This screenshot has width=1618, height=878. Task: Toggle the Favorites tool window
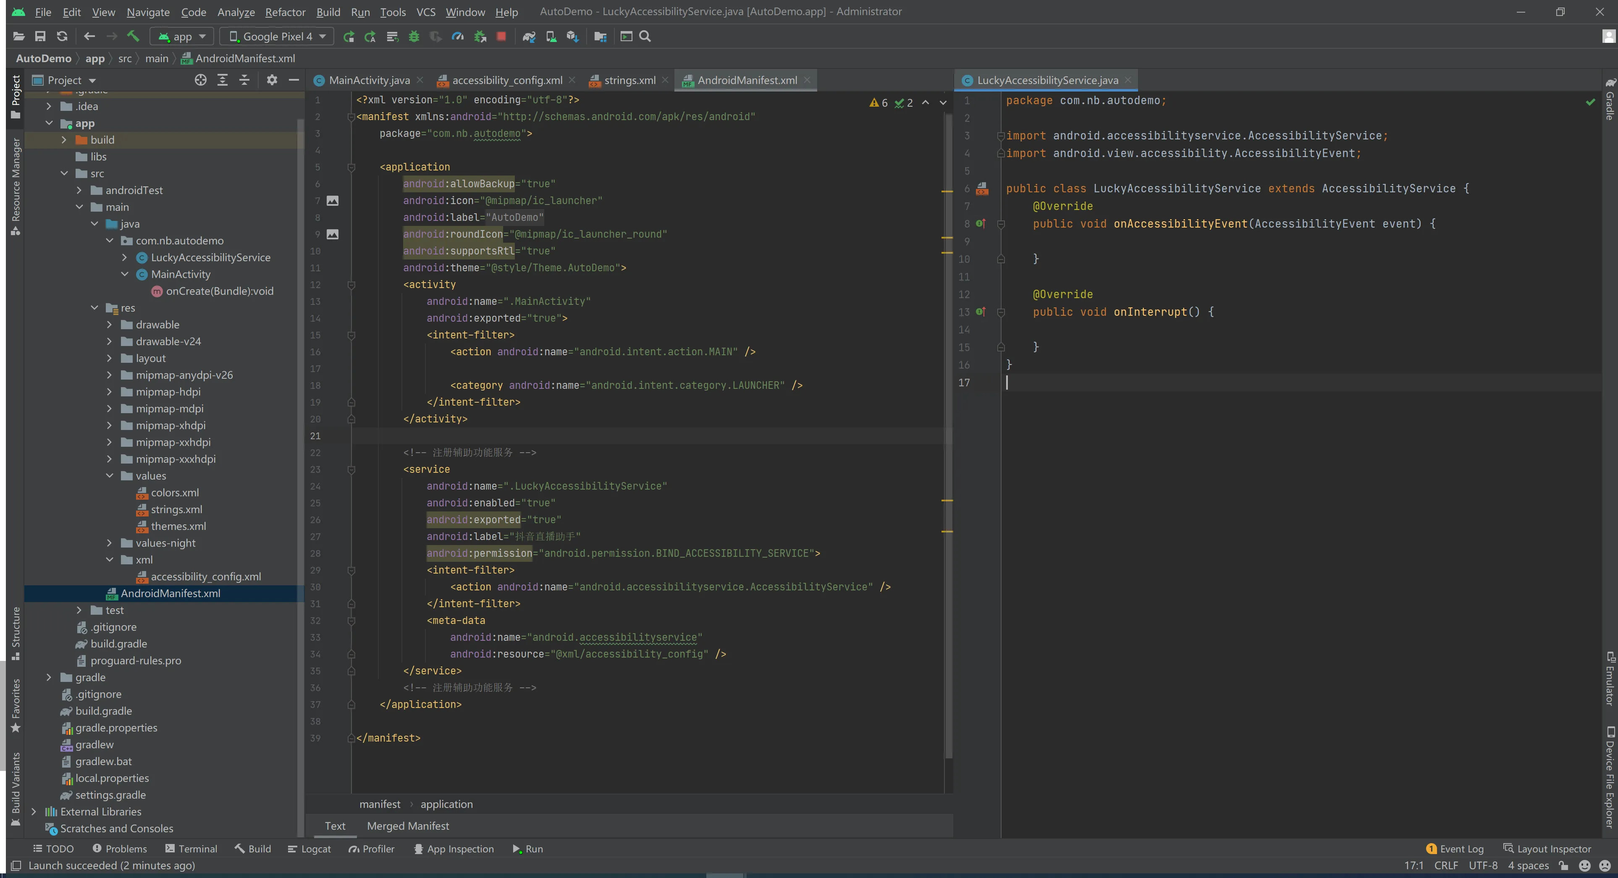coord(16,705)
